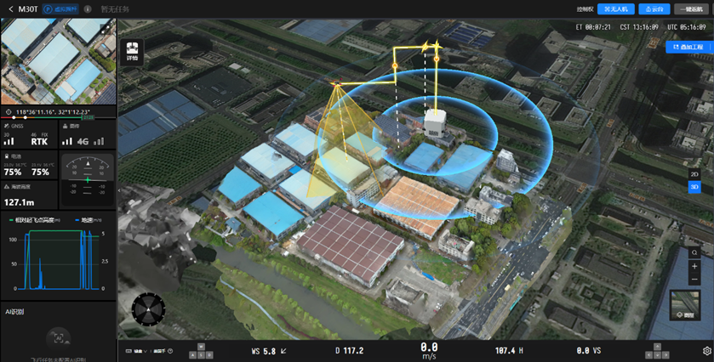Switch map to 2D view
This screenshot has width=714, height=362.
pyautogui.click(x=694, y=173)
